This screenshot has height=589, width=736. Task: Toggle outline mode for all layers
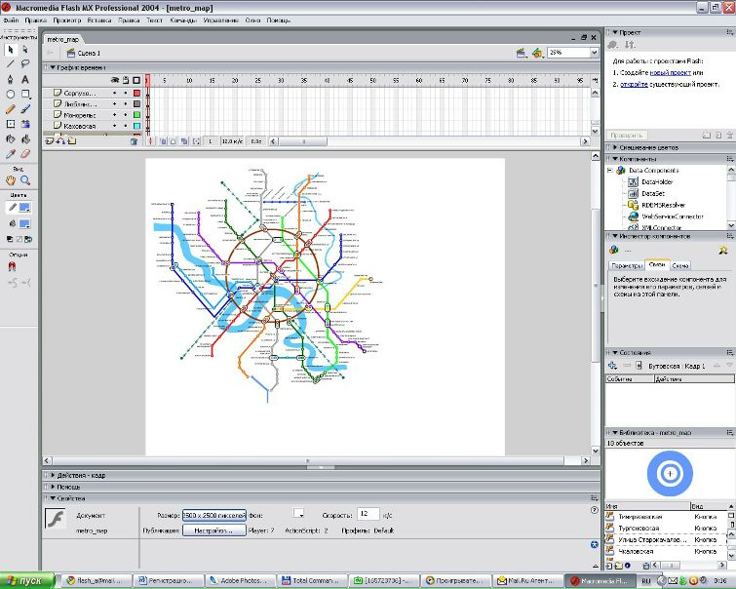tap(136, 80)
